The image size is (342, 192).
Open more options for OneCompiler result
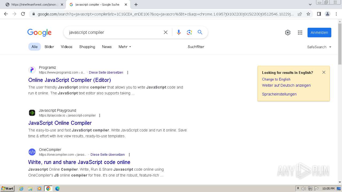click(129, 155)
